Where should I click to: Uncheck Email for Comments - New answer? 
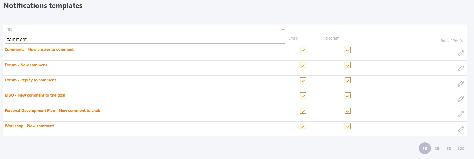coord(303,50)
